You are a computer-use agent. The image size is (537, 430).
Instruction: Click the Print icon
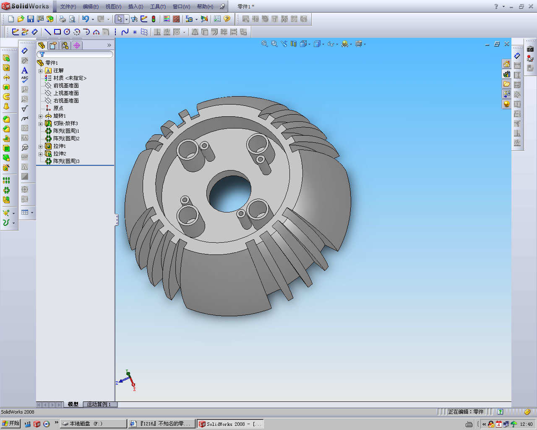pyautogui.click(x=63, y=19)
